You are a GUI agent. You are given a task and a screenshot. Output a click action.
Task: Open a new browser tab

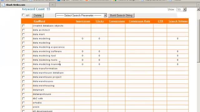point(52,5)
